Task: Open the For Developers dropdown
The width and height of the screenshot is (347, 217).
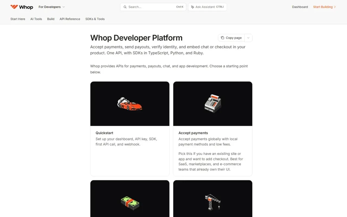Action: (x=52, y=7)
